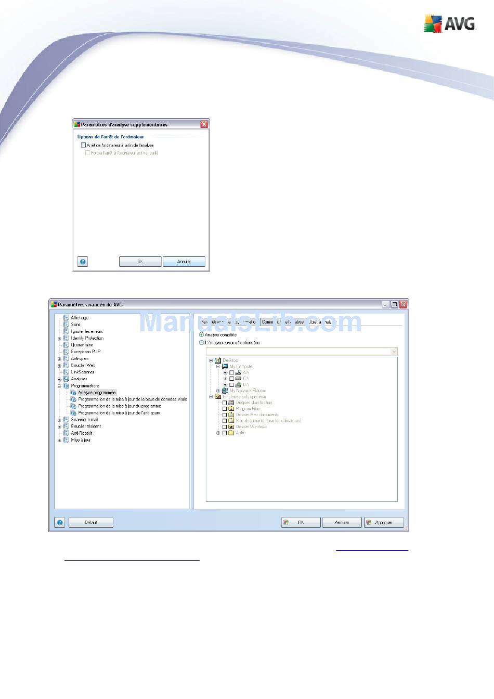Click the Desktop icon in the scan tree
The height and width of the screenshot is (699, 494).
[218, 360]
